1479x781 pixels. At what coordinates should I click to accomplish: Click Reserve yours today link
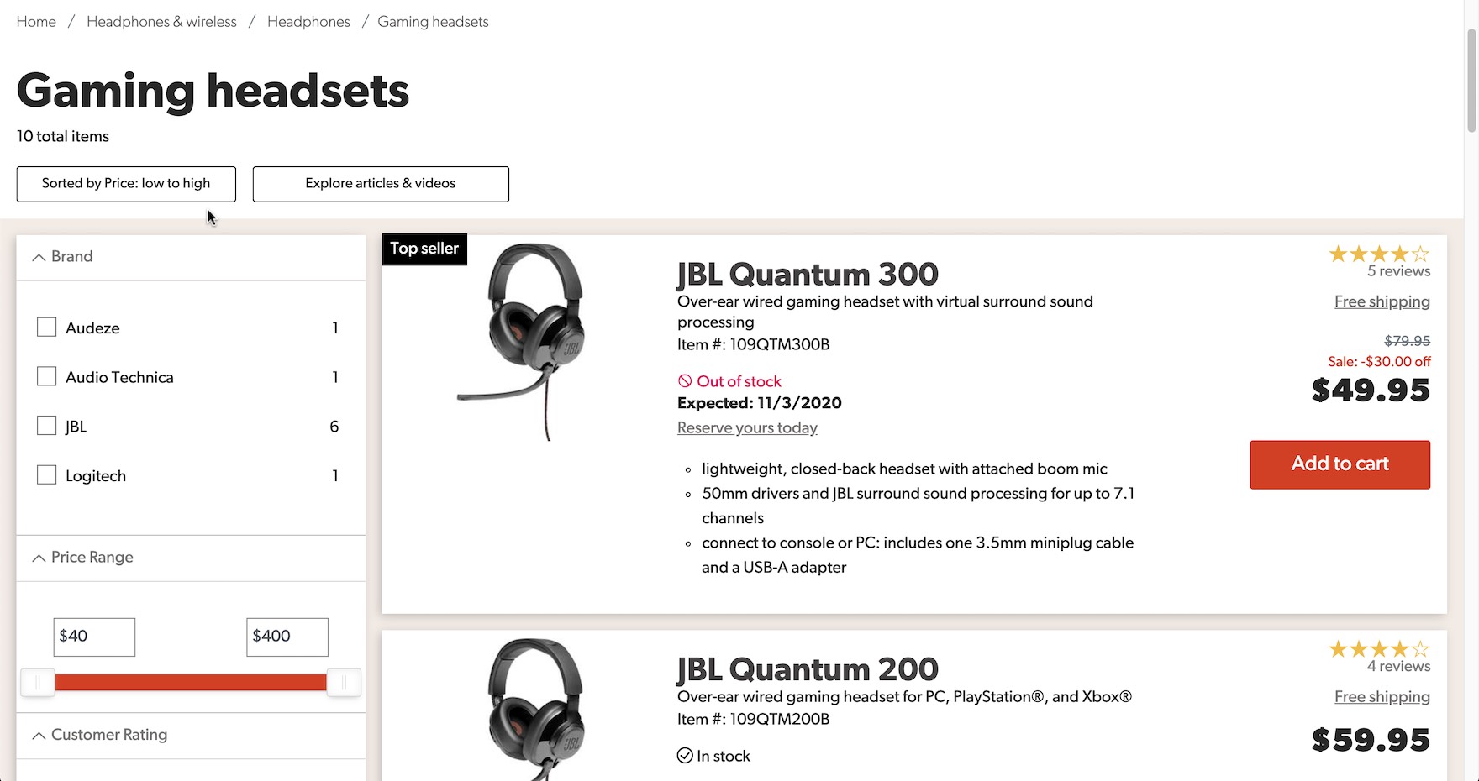point(747,428)
